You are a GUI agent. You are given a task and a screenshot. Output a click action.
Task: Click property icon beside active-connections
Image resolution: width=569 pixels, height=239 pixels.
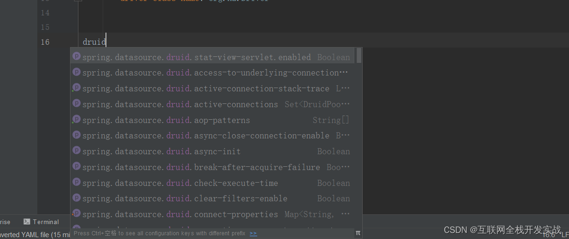pos(77,103)
